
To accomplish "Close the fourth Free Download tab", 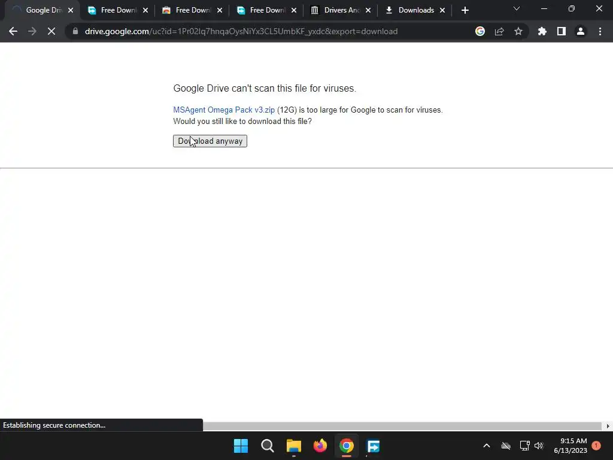I will pyautogui.click(x=294, y=10).
